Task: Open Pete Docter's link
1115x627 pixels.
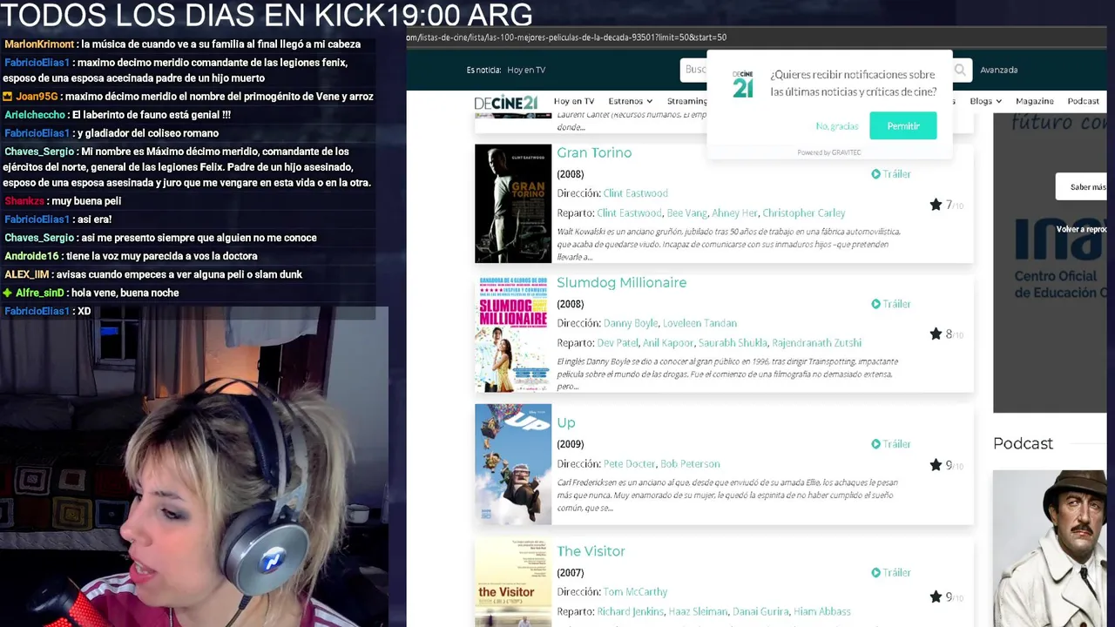Action: tap(629, 464)
